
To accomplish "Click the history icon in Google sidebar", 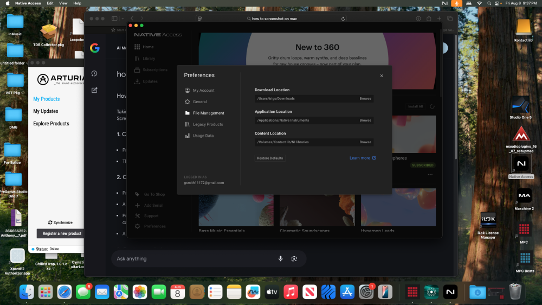I will click(x=94, y=73).
